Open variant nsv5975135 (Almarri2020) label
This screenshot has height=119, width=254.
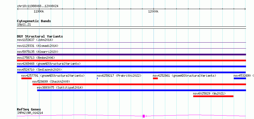click(x=38, y=52)
